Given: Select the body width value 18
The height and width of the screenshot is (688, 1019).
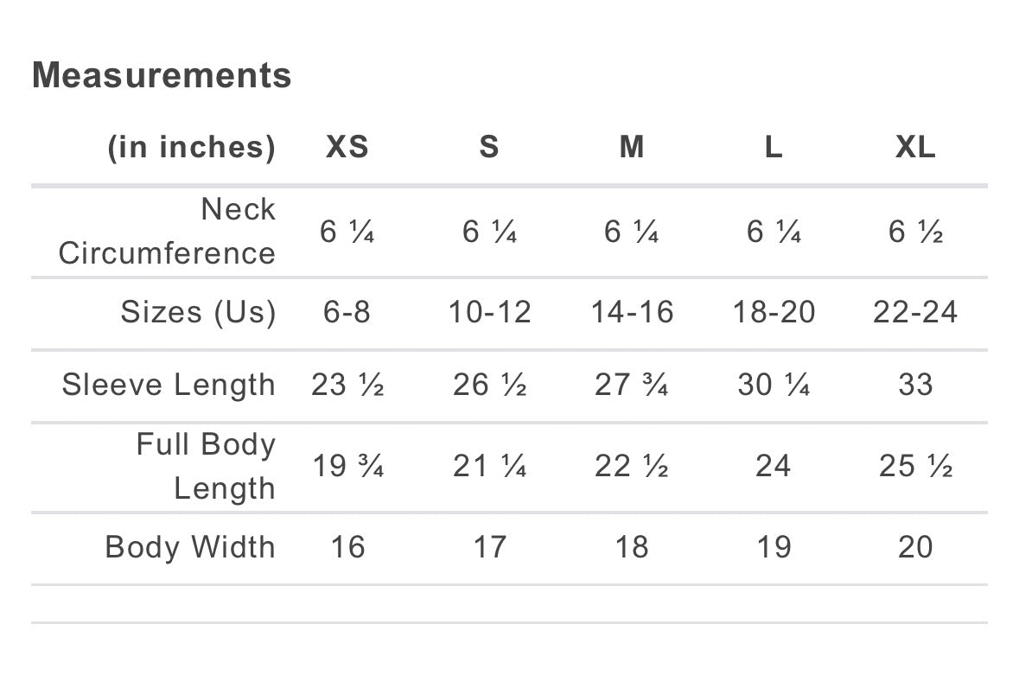Looking at the screenshot, I should pos(632,547).
